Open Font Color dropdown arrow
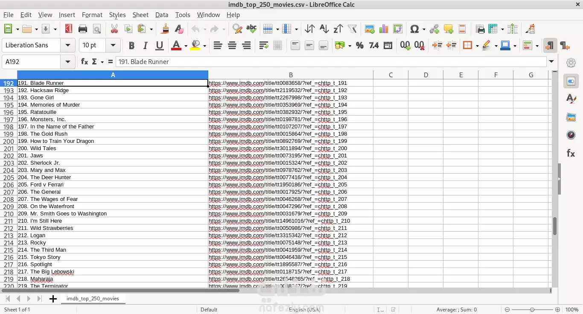This screenshot has width=583, height=314. click(186, 46)
